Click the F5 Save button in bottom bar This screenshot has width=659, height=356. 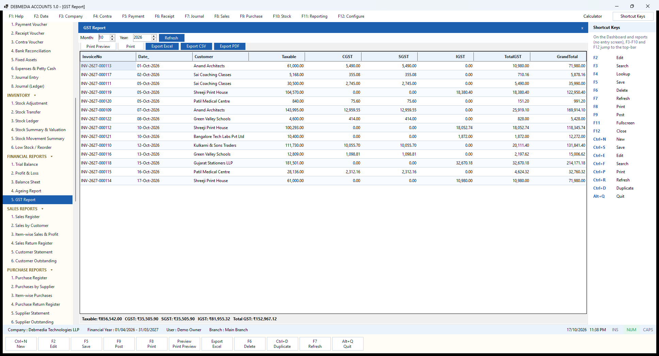pyautogui.click(x=86, y=344)
